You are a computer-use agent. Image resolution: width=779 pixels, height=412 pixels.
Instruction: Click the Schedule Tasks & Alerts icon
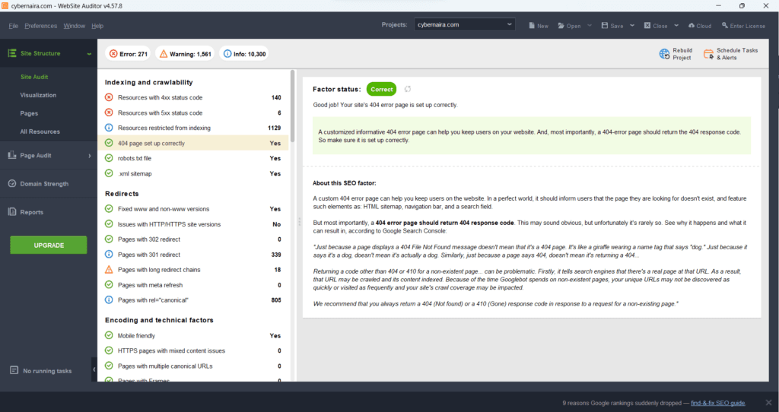pyautogui.click(x=708, y=54)
